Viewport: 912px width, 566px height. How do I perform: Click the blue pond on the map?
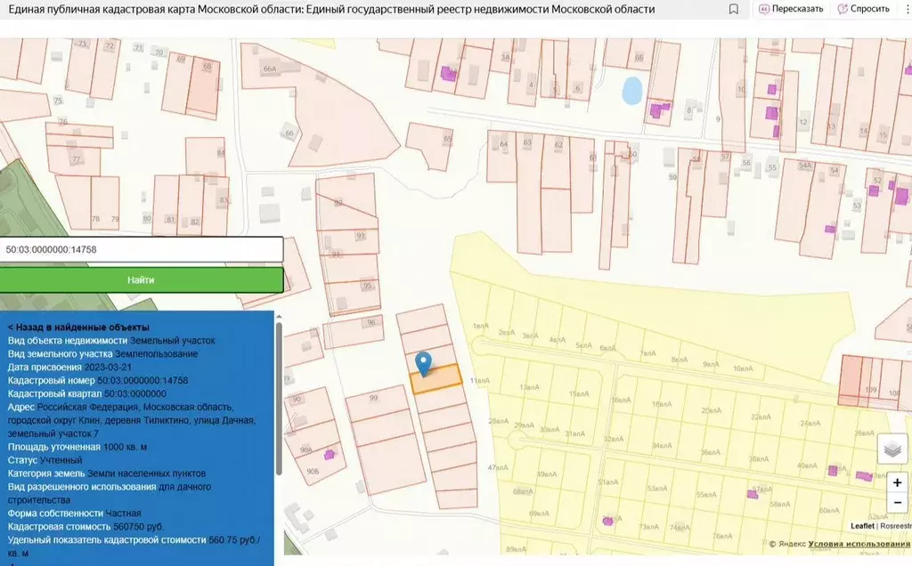(x=631, y=89)
